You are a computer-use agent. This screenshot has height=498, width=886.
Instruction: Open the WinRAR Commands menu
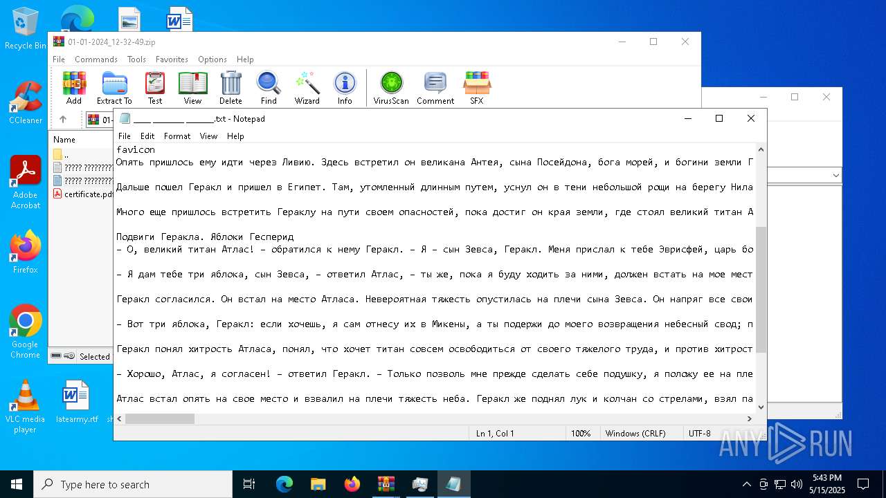[x=96, y=59]
